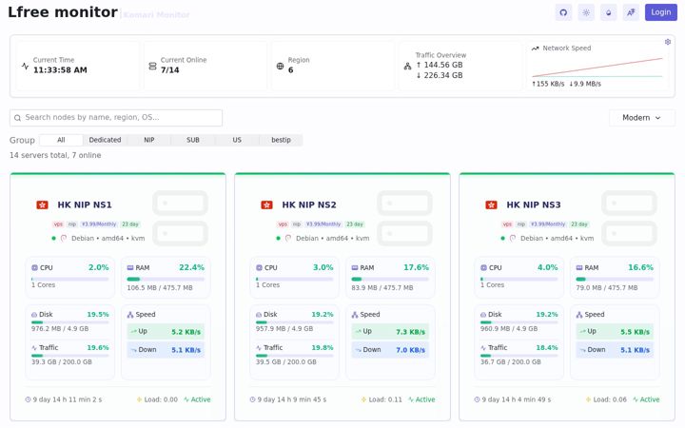Select the SUB group tab
This screenshot has height=428, width=685.
click(193, 140)
